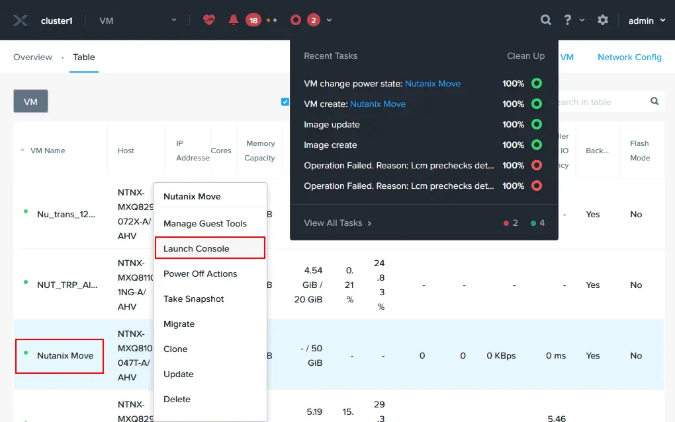Click the first Operation Failed task text
The width and height of the screenshot is (675, 422).
point(398,166)
